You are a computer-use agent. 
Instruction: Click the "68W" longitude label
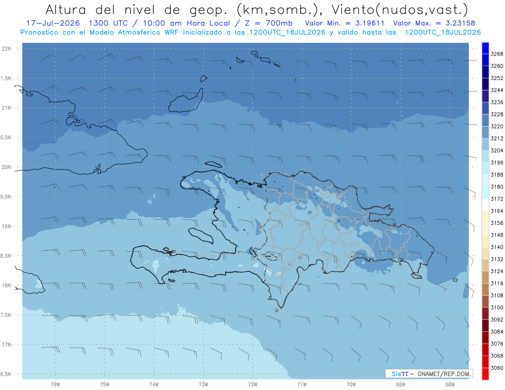pyautogui.click(x=450, y=385)
